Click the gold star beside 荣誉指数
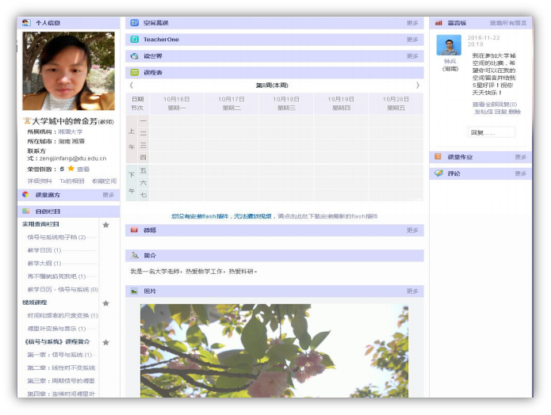The height and width of the screenshot is (415, 551). [71, 169]
